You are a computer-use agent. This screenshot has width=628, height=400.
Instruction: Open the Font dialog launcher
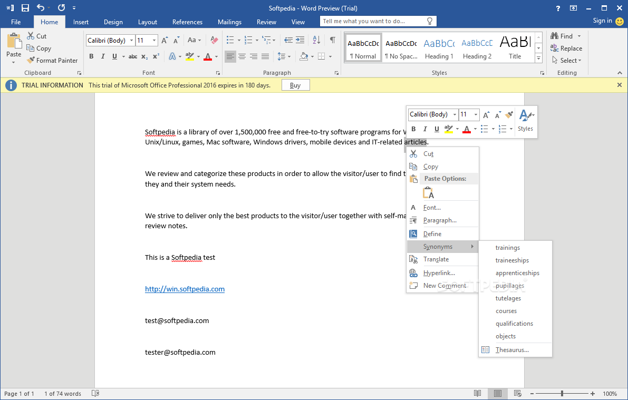click(218, 73)
